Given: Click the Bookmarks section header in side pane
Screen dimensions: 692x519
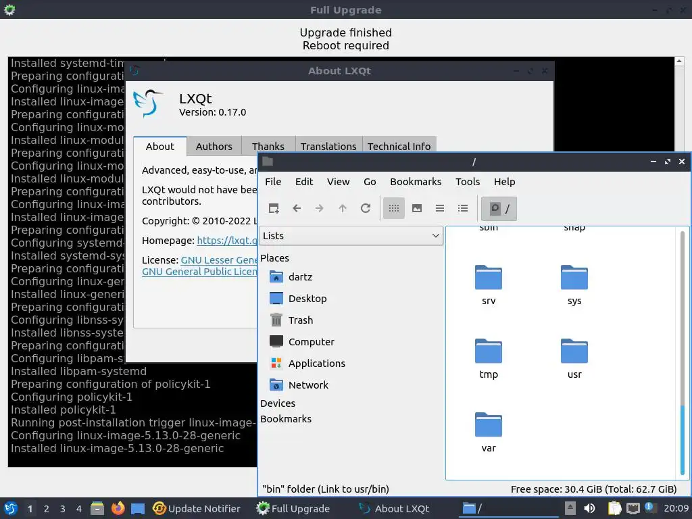Looking at the screenshot, I should coord(286,419).
